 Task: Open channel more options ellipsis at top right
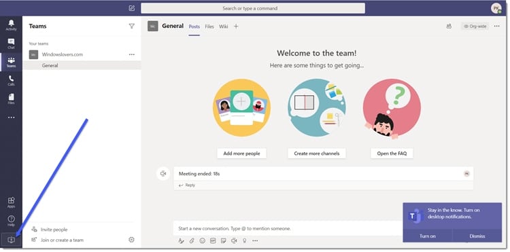(496, 26)
